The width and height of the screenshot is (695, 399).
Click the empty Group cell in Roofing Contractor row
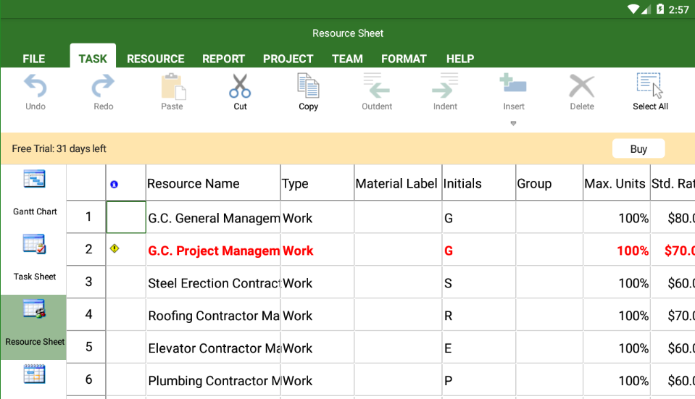tap(549, 314)
